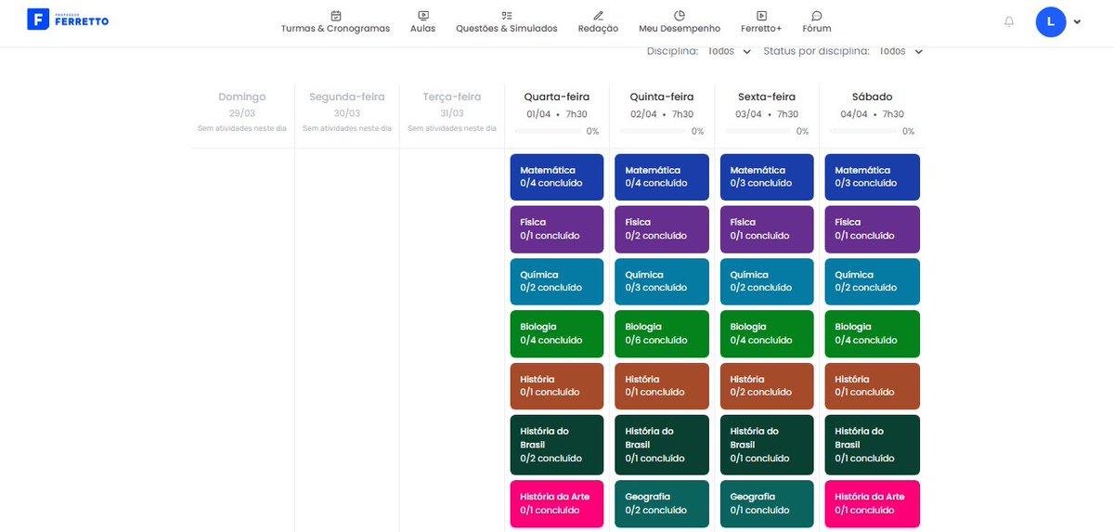This screenshot has width=1114, height=532.
Task: Navigate to Redação
Action: point(598,29)
